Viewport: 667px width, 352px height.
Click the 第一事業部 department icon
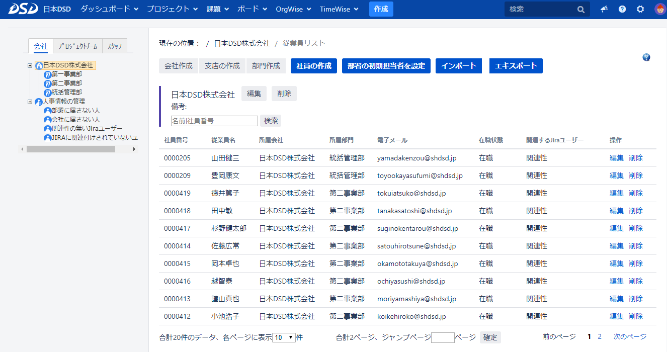[48, 75]
